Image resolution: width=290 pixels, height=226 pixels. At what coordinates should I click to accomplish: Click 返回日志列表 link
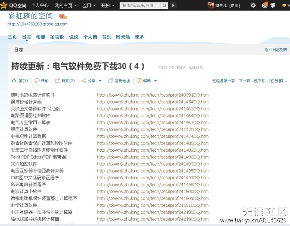click(276, 50)
